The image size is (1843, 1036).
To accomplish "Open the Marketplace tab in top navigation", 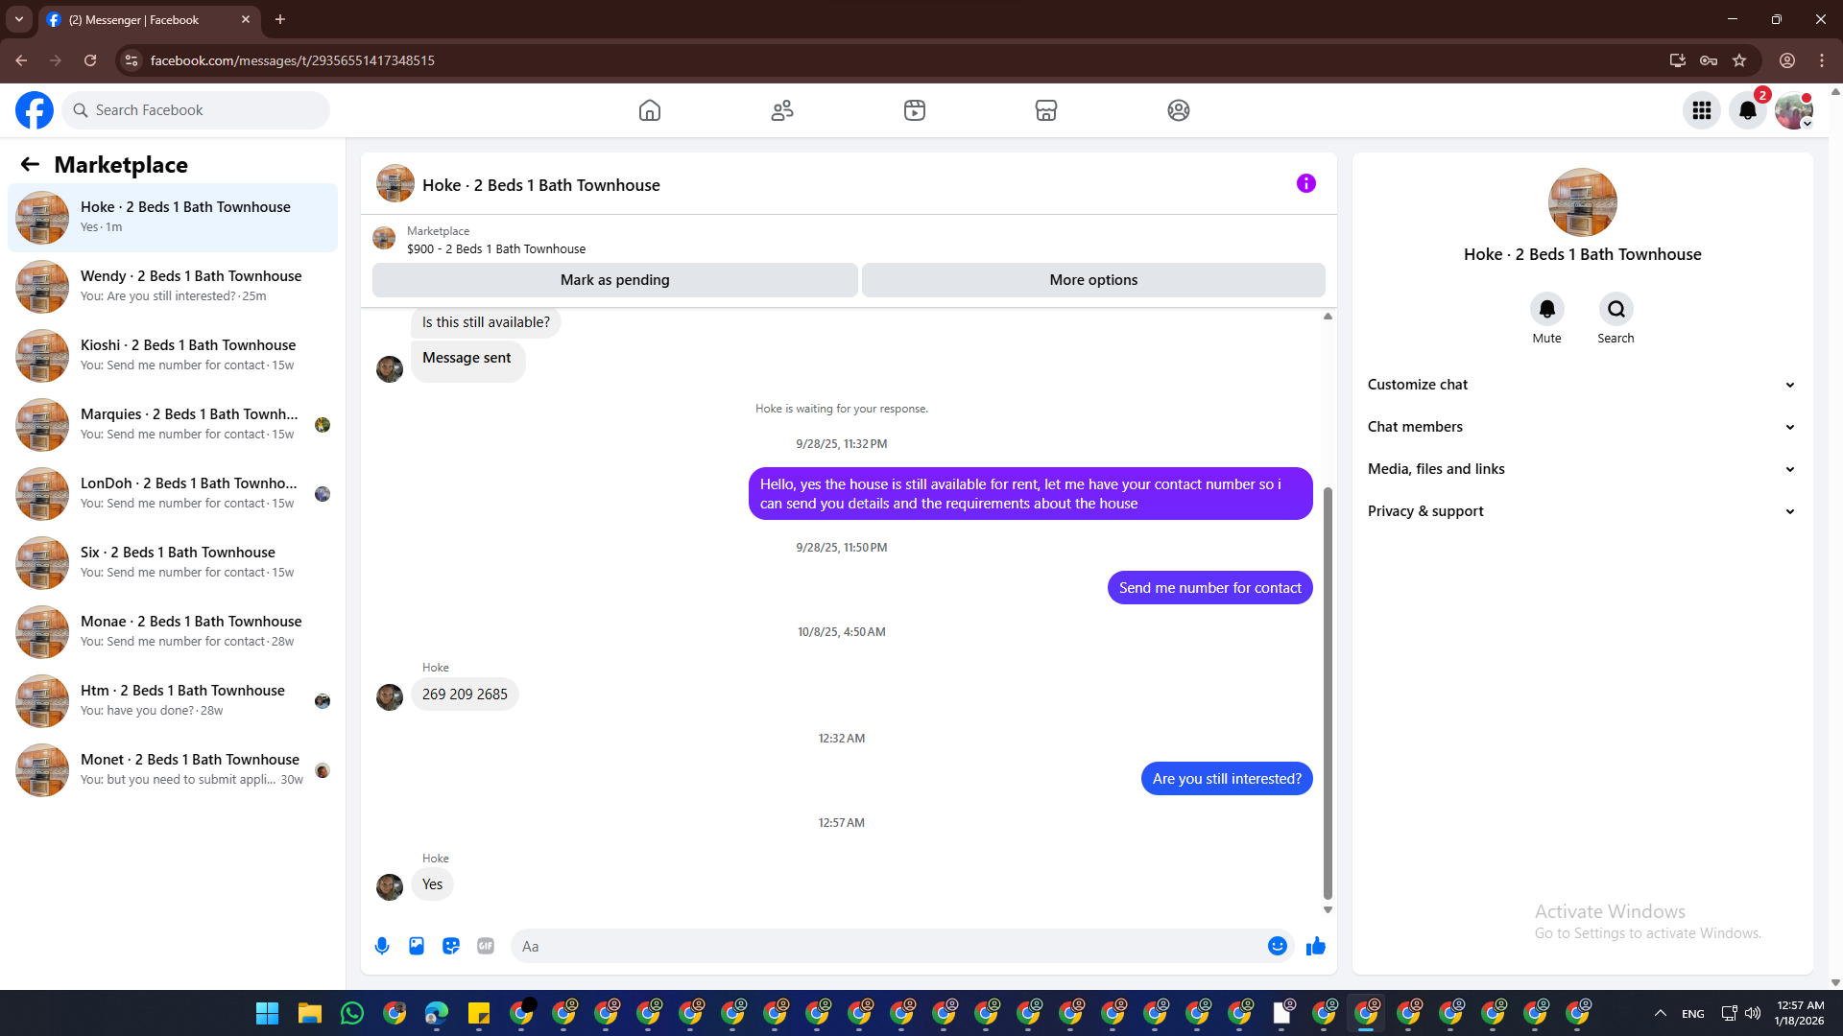I will tap(1046, 110).
